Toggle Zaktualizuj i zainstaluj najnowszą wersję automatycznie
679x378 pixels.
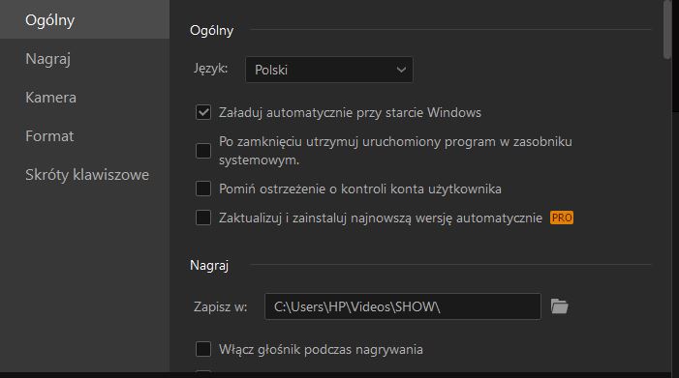(203, 218)
